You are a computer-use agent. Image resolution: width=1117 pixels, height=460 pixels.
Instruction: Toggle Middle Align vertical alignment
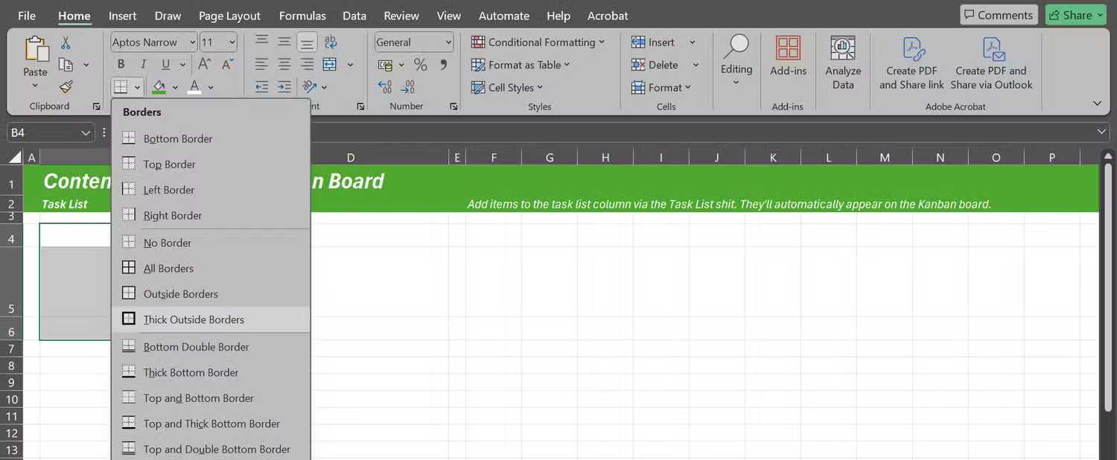[x=284, y=42]
